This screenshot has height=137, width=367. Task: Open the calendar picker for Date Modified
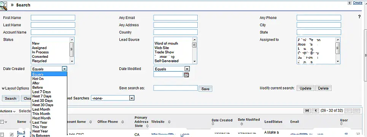coord(186,75)
